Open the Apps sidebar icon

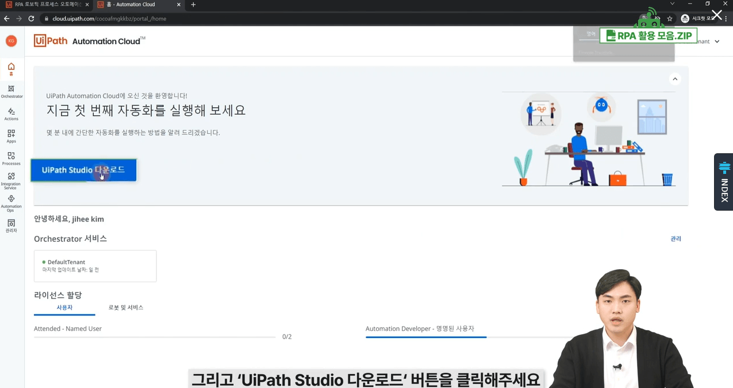(x=11, y=136)
